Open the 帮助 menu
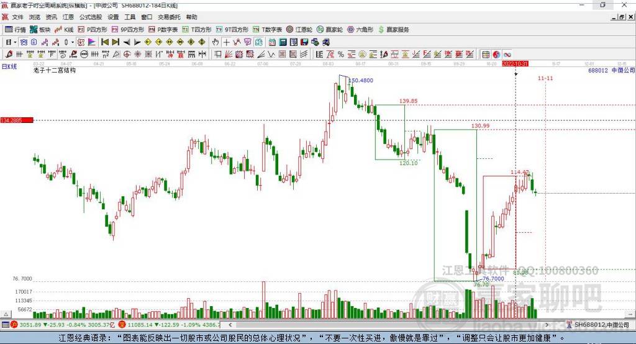The image size is (636, 344). tap(191, 17)
